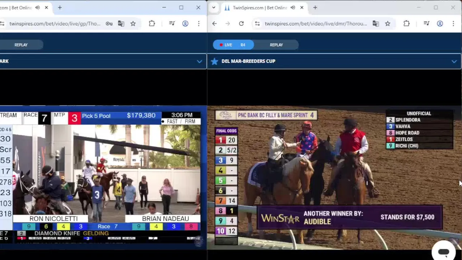Image resolution: width=462 pixels, height=260 pixels.
Task: Expand chevron beside DEL MAR-BREEDERS CUP
Action: click(454, 61)
